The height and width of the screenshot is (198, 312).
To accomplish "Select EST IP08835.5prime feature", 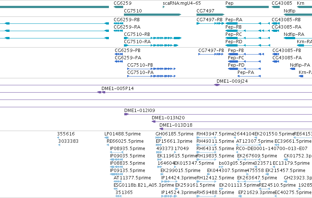I will (x=116, y=167).
